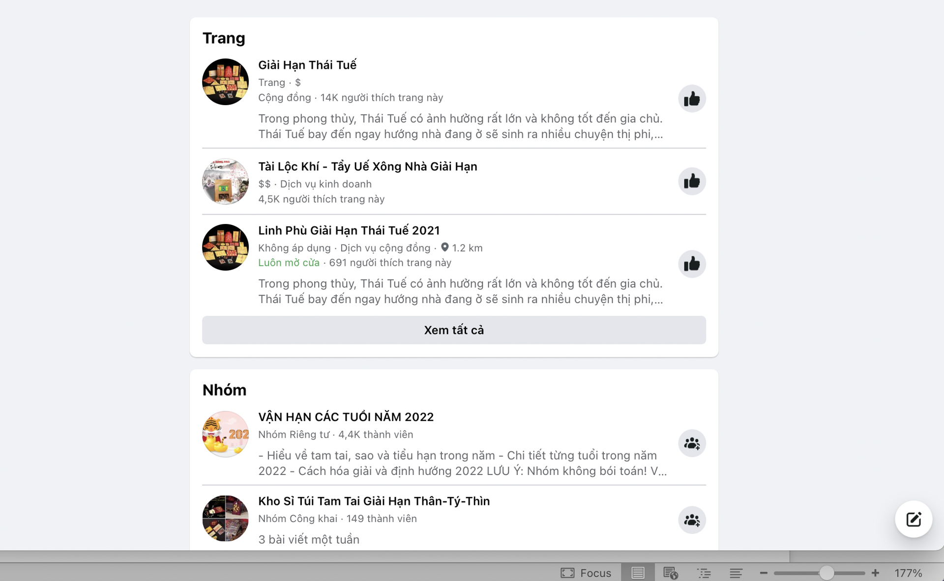944x581 pixels.
Task: Open the tiger 2022 group thumbnail
Action: [x=225, y=434]
